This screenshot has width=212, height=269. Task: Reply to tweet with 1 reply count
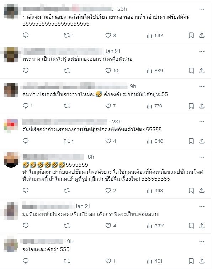(x=26, y=106)
